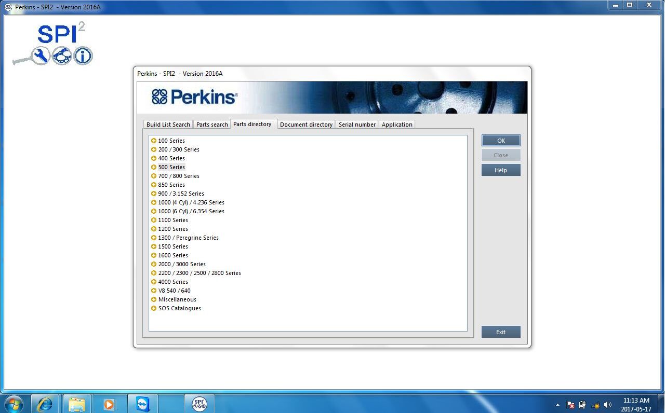This screenshot has width=665, height=413.
Task: Expand the 900 / 3.152 Series node
Action: [x=154, y=194]
